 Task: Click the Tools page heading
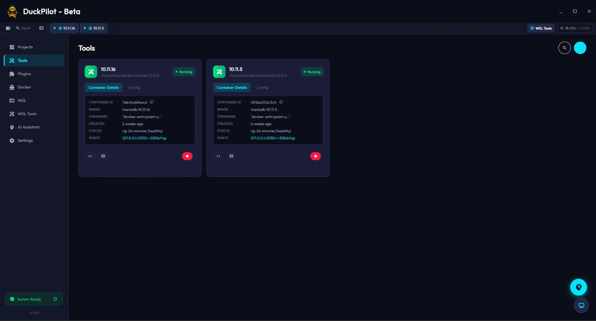point(87,48)
